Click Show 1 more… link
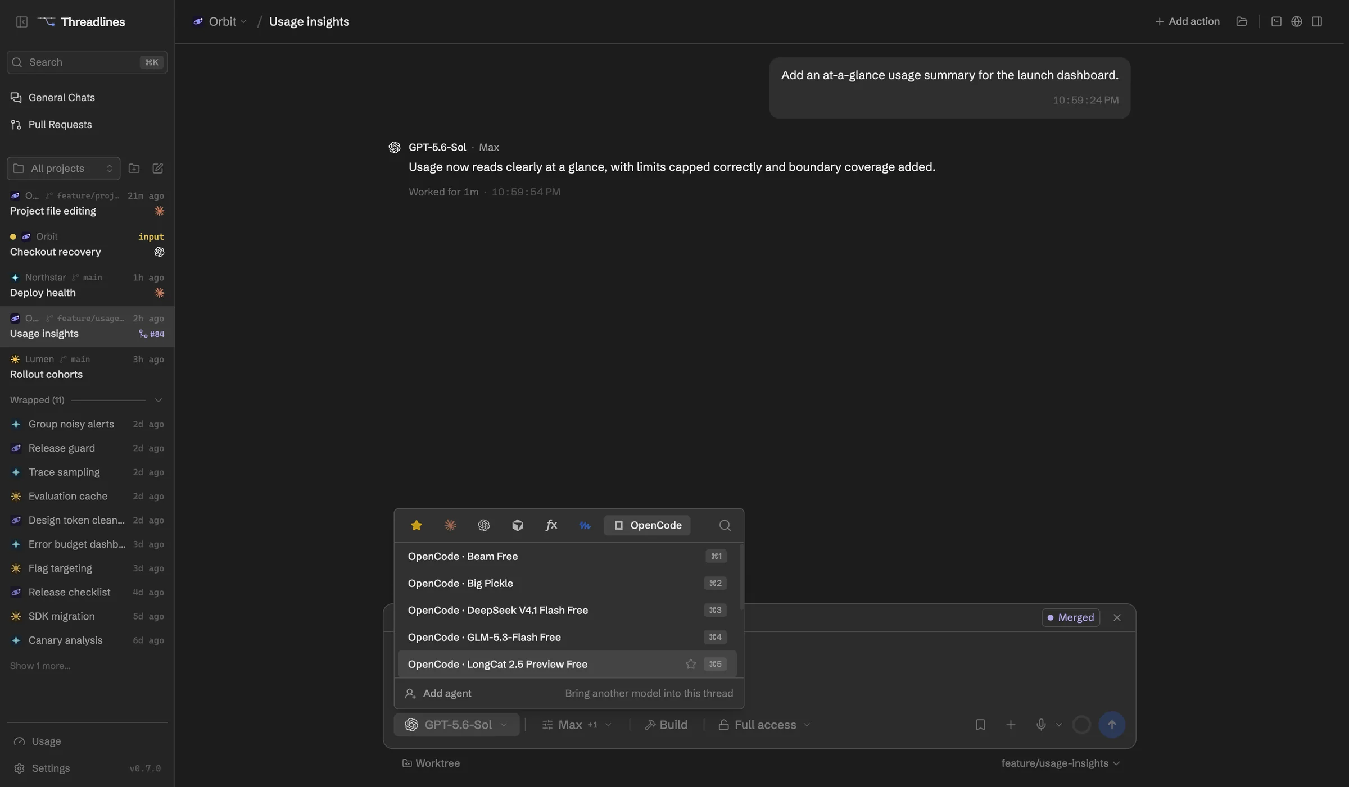 tap(40, 666)
